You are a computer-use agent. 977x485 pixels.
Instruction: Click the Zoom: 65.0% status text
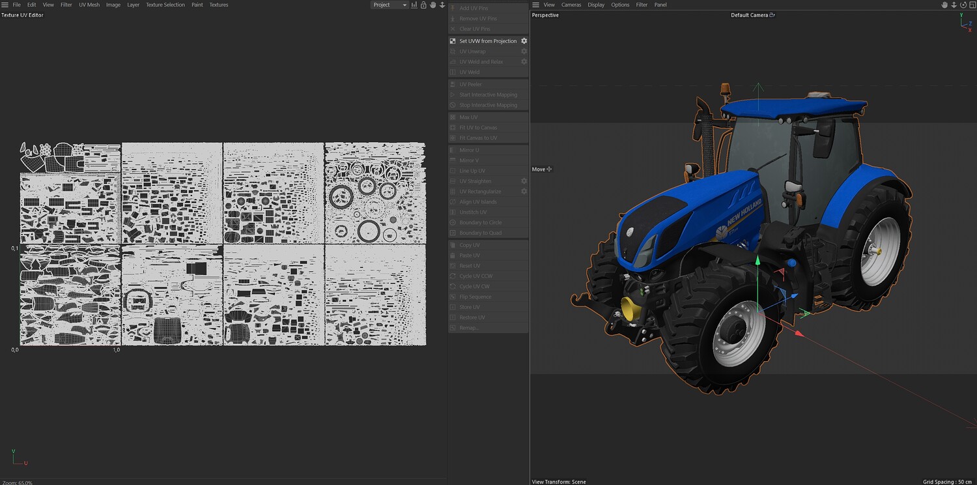click(x=18, y=482)
